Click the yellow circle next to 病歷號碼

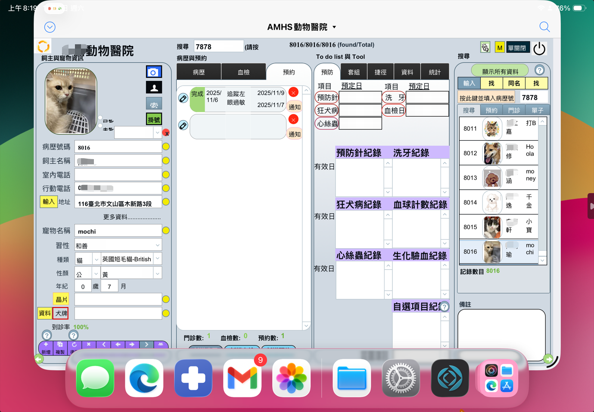tap(166, 147)
